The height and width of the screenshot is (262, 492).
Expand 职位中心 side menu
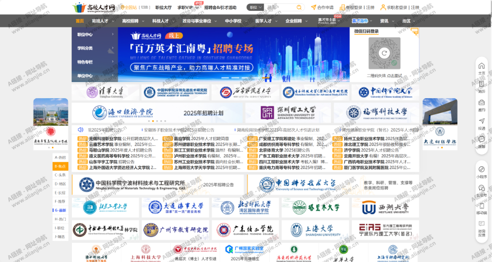[x=95, y=34]
